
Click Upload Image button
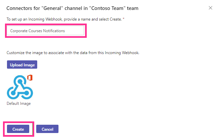click(22, 65)
